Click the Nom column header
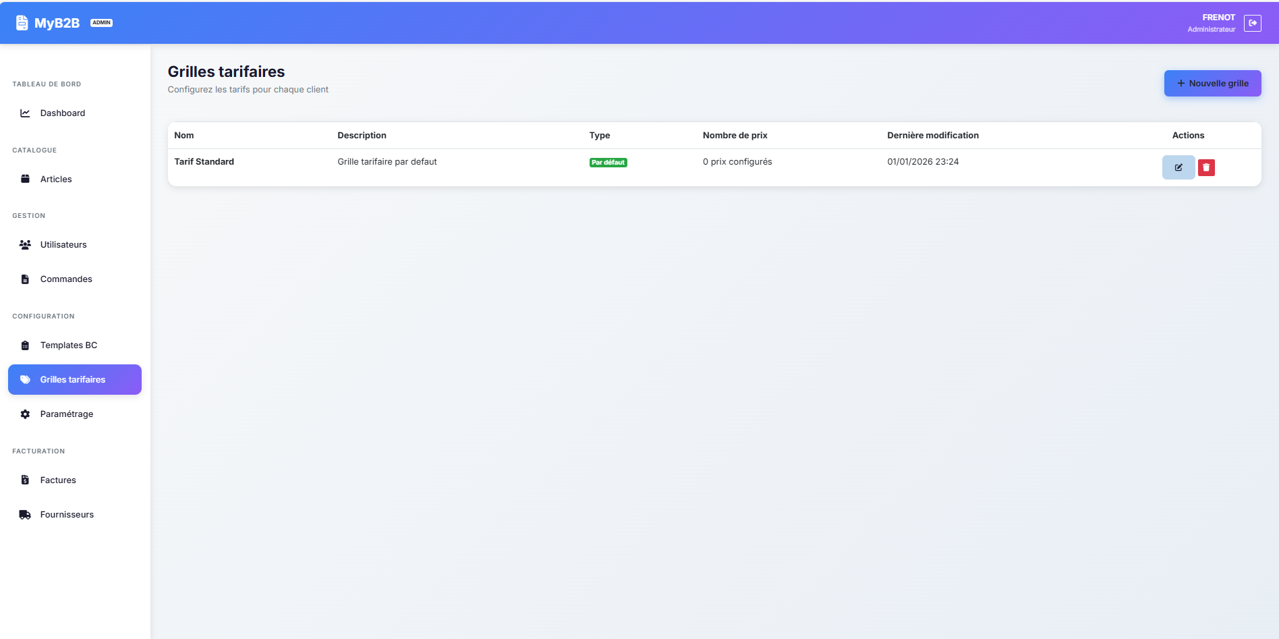This screenshot has height=639, width=1279. click(x=184, y=136)
